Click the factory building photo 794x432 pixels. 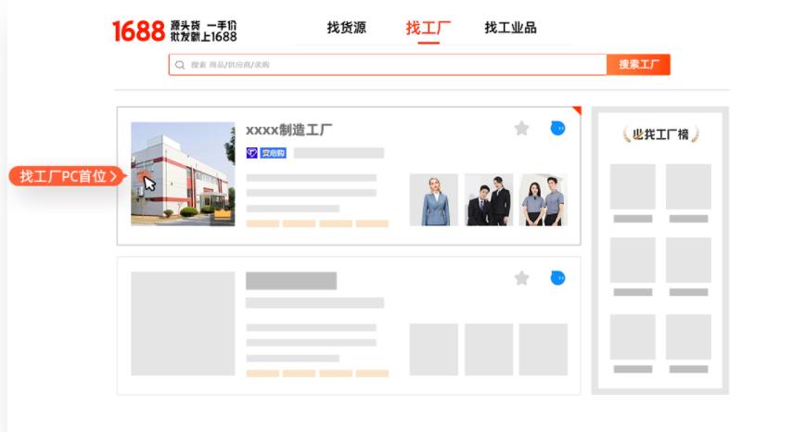point(183,173)
